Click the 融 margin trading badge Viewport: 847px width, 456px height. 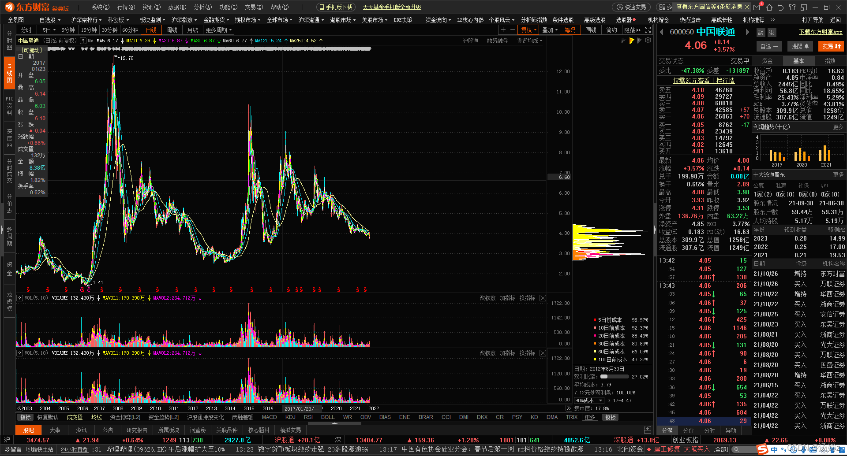point(761,33)
